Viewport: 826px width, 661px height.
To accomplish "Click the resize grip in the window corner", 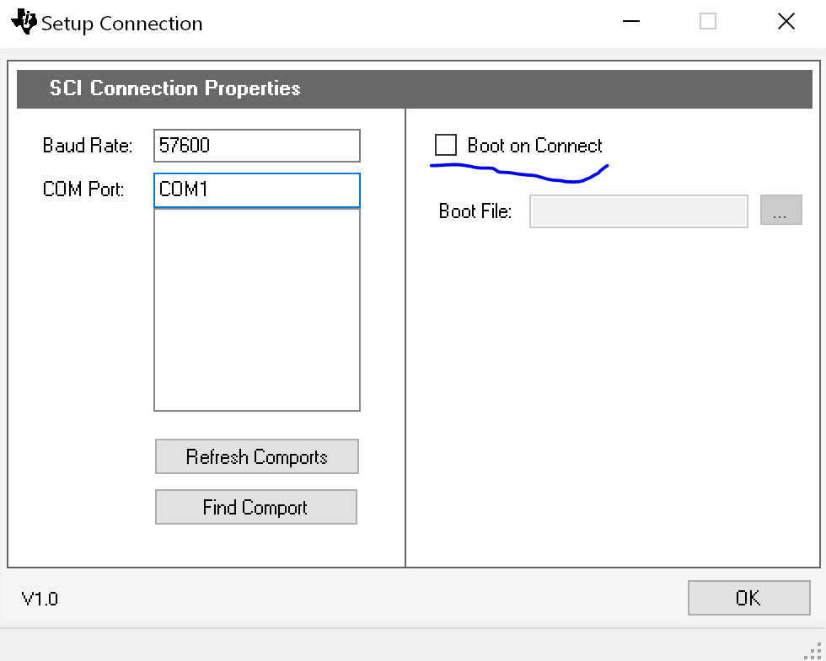I will point(813,649).
